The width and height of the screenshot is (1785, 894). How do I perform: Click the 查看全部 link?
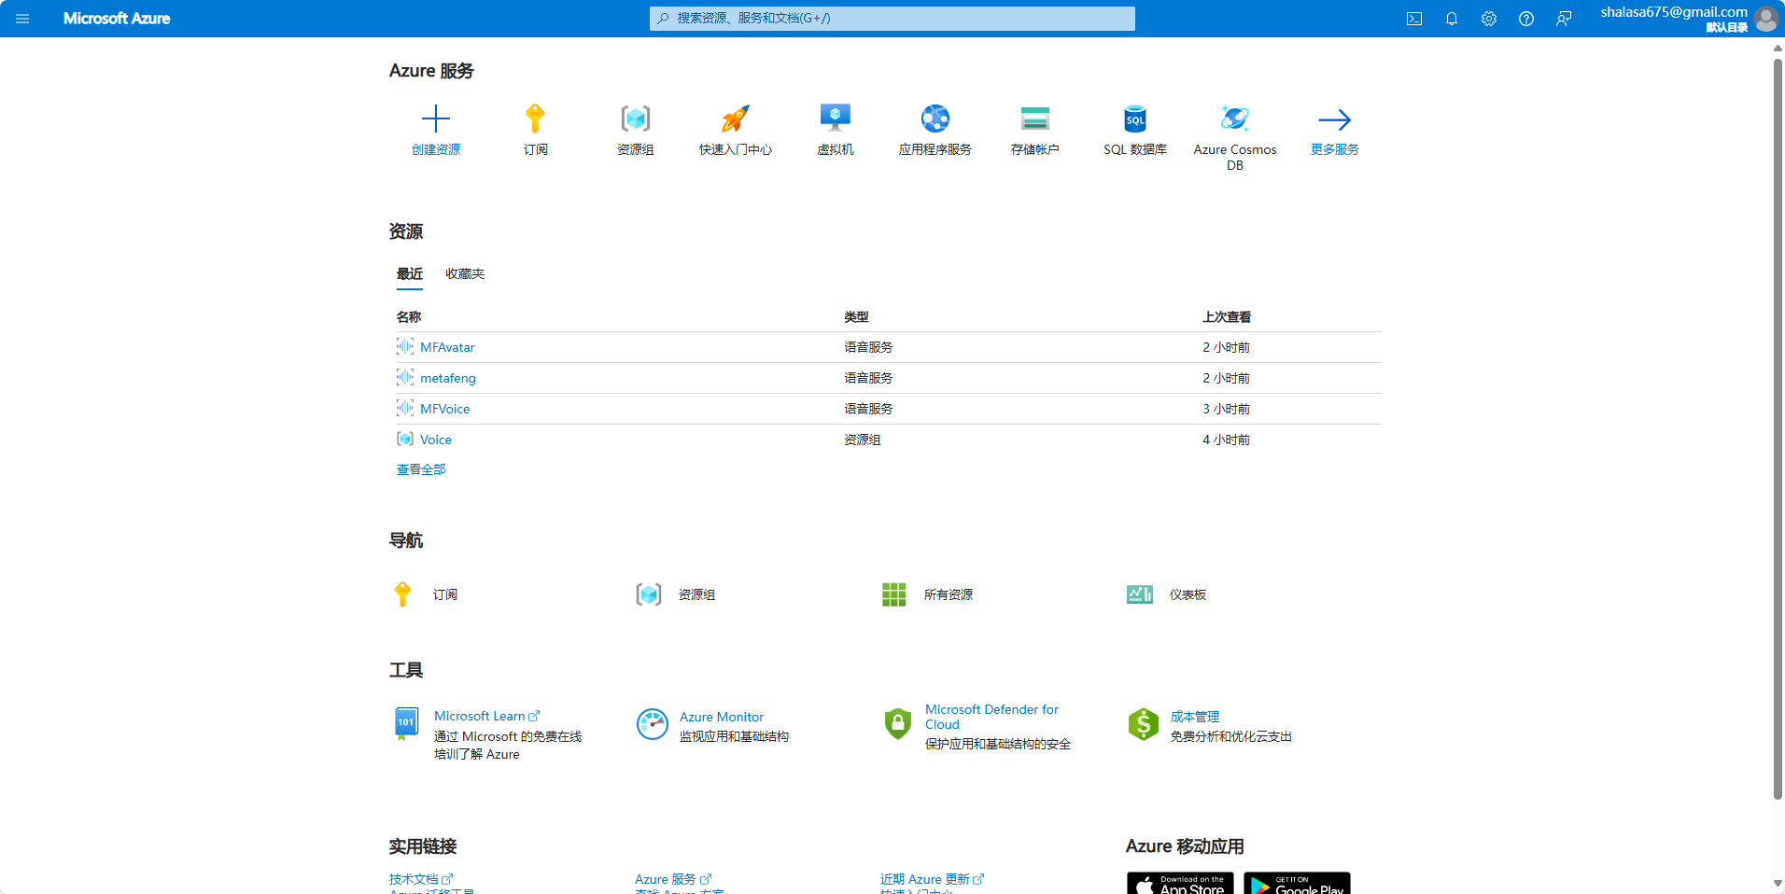pyautogui.click(x=421, y=469)
